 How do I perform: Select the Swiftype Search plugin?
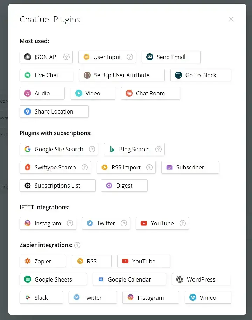tap(55, 167)
